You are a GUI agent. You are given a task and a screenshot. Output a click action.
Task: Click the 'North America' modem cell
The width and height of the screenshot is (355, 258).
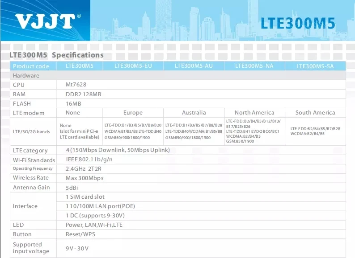254,113
